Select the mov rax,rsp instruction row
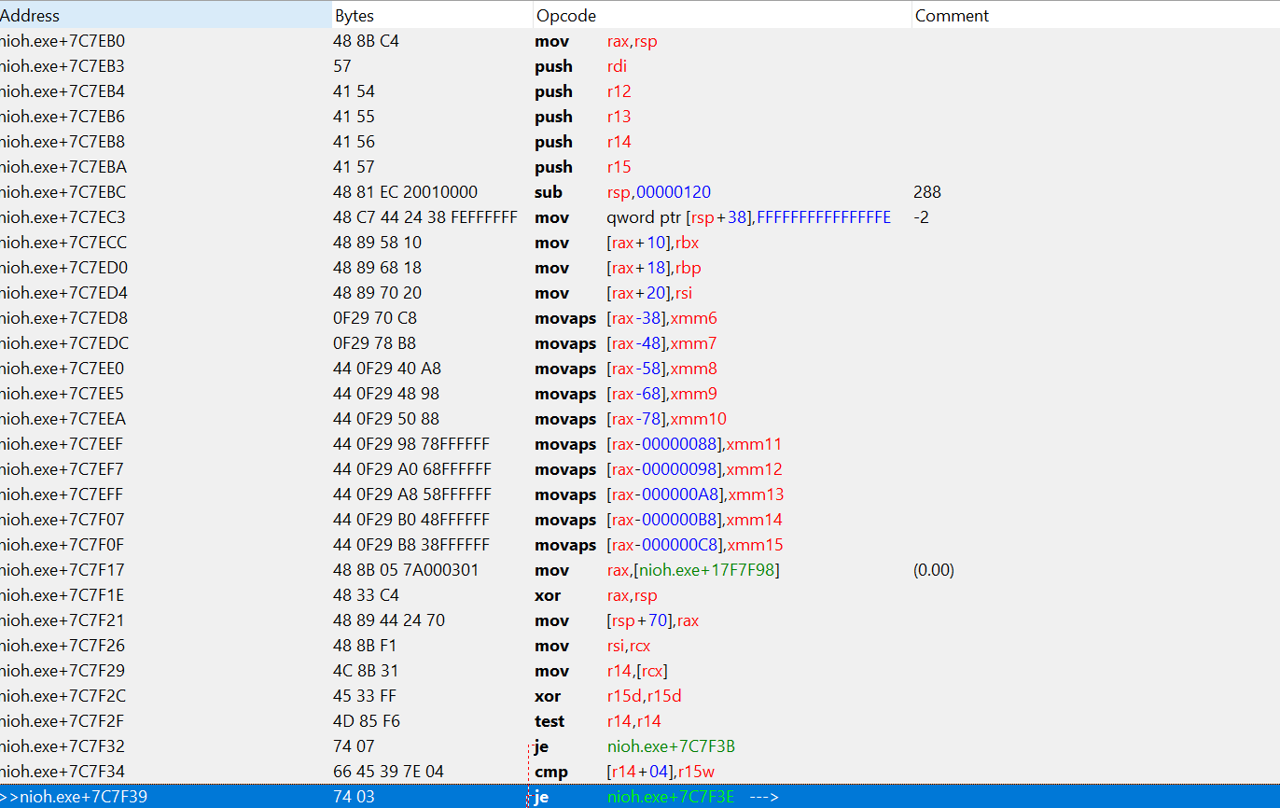This screenshot has height=808, width=1280. point(597,41)
